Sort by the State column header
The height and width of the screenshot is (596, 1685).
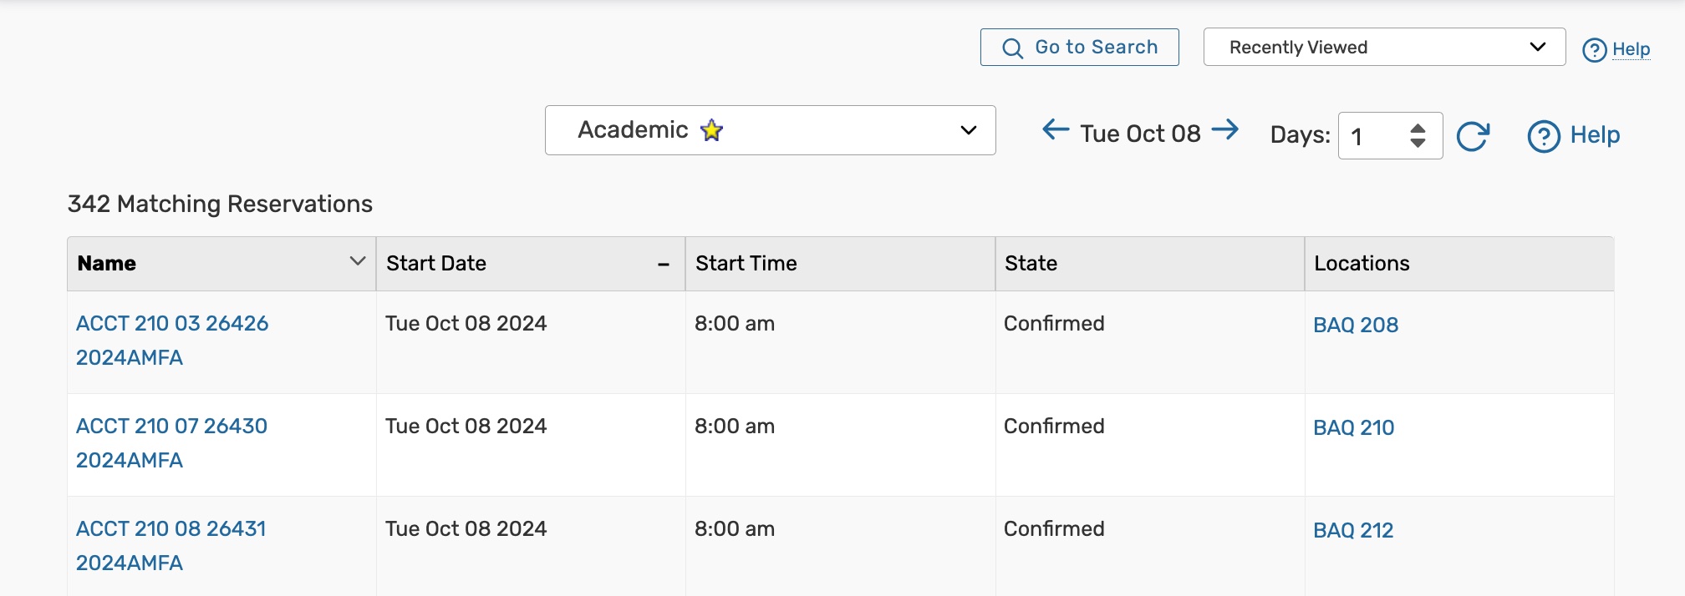(x=1031, y=264)
